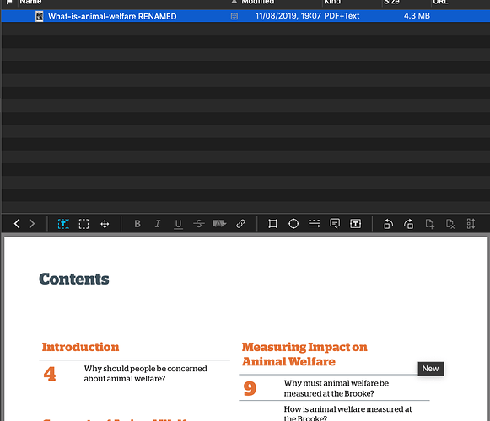
Task: Apply italic formatting
Action: [x=158, y=224]
